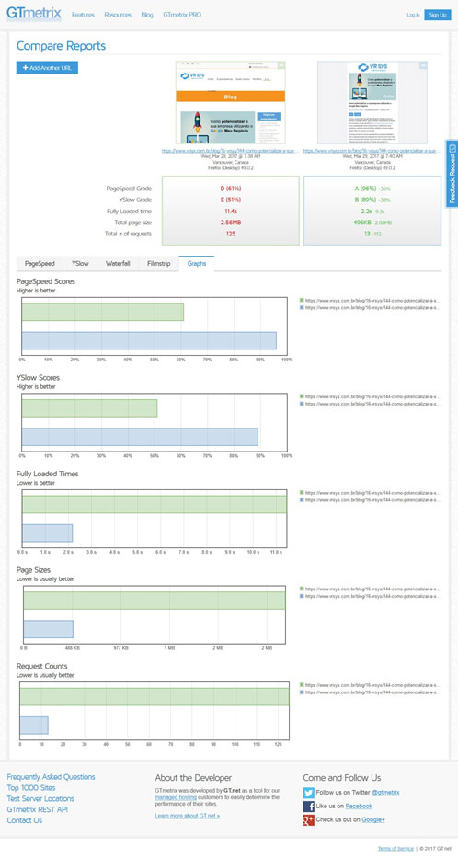Open the Features menu item

click(x=83, y=15)
